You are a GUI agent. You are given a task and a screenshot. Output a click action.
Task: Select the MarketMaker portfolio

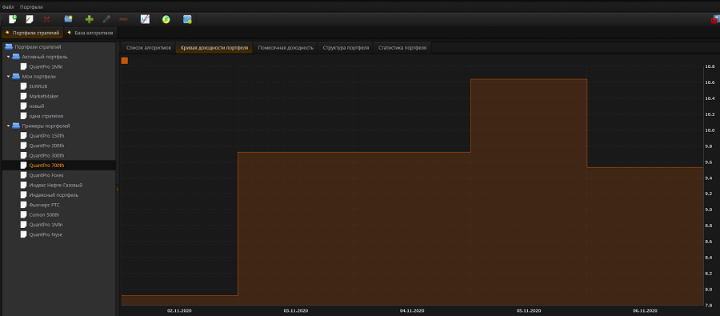44,96
